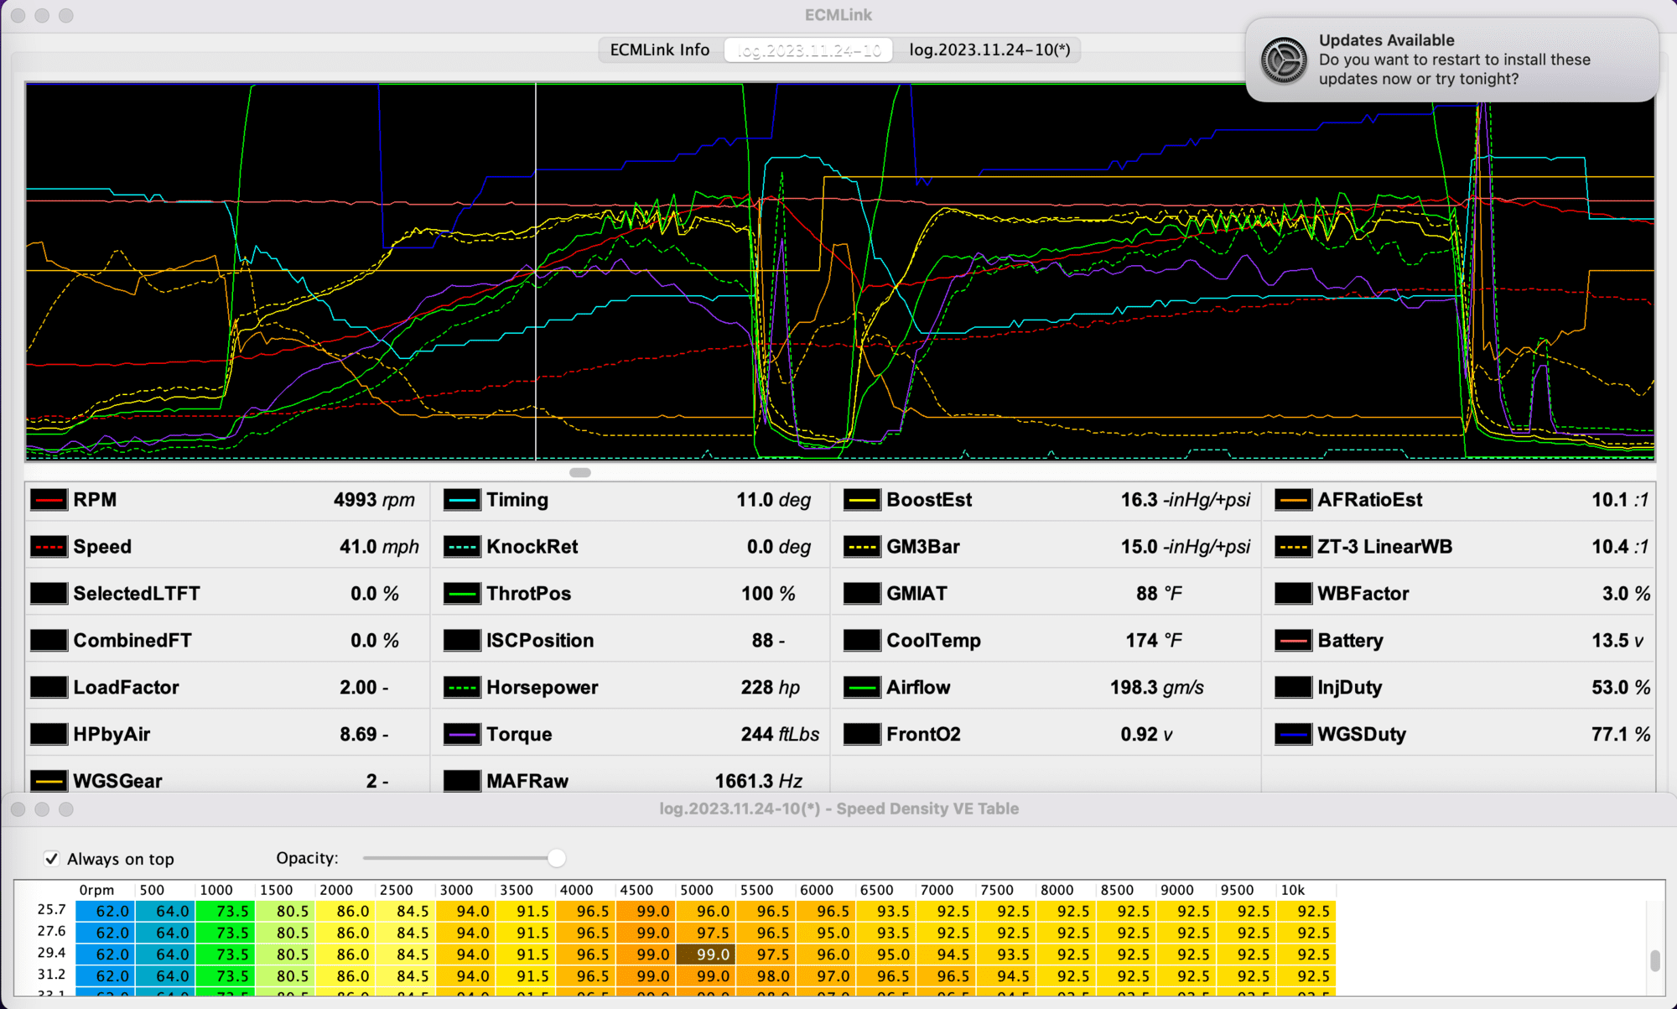Click the WGSGear yellow swatch

[49, 782]
